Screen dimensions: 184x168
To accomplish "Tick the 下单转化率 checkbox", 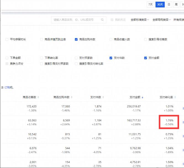I will point(42,58).
